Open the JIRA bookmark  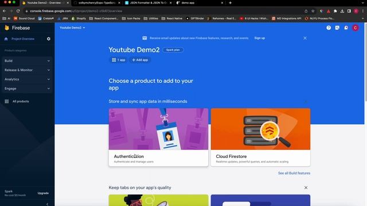[x=63, y=18]
